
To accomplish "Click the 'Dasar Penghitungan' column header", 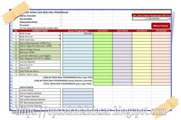I will click(78, 31).
